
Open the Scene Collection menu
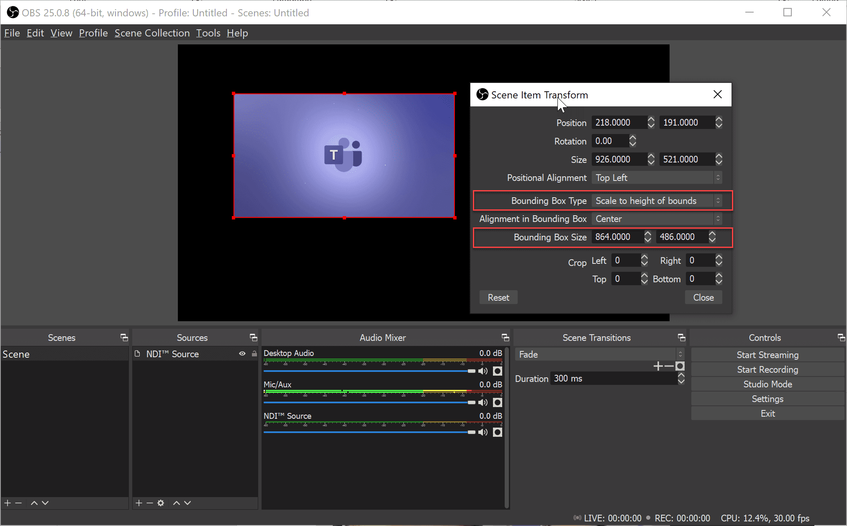coord(152,33)
